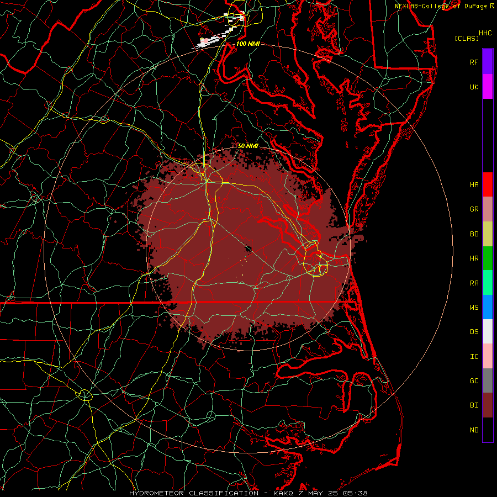Click the small black gap at the radar site
The image size is (497, 497).
pyautogui.click(x=248, y=249)
